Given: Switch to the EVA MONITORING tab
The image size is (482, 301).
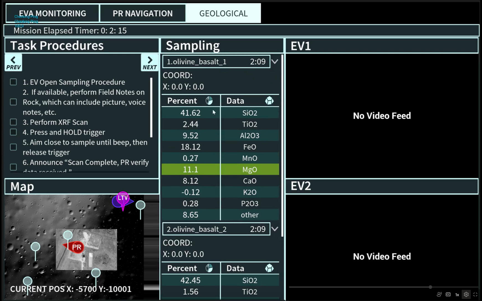Looking at the screenshot, I should coord(52,13).
